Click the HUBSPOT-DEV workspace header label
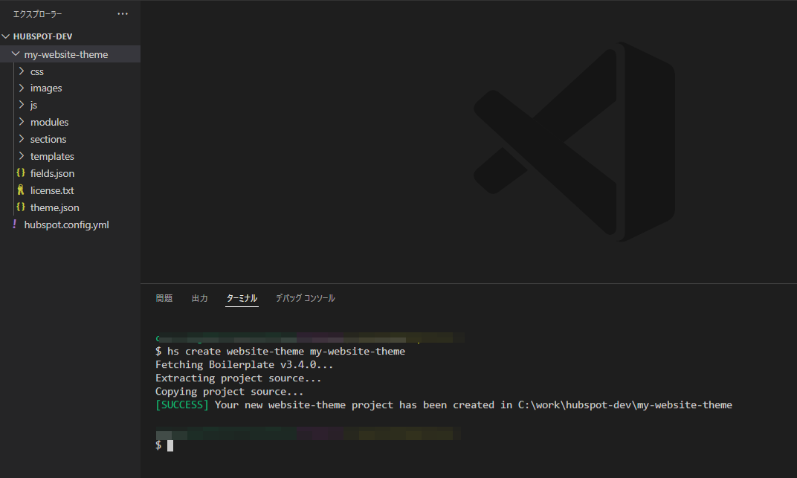The height and width of the screenshot is (478, 797). click(42, 36)
